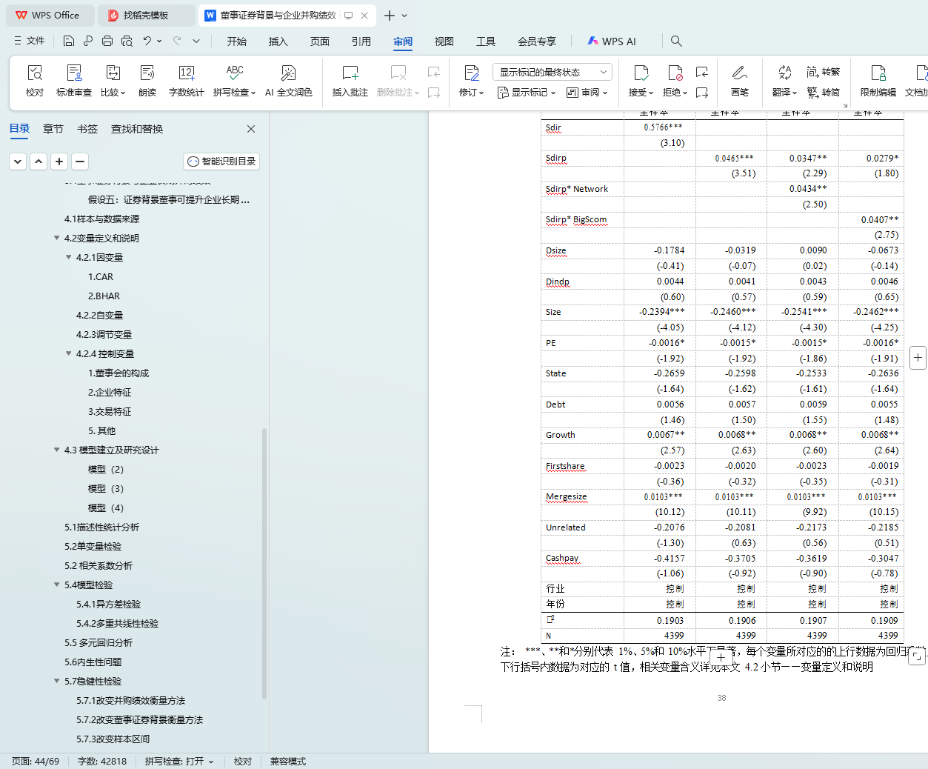928x769 pixels.
Task: Collapse the 4.3 模型建立及研究设计 node
Action: (x=56, y=450)
